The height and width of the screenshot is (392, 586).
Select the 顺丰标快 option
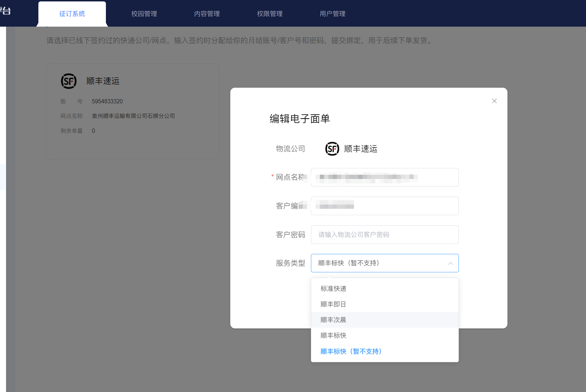[385, 336]
